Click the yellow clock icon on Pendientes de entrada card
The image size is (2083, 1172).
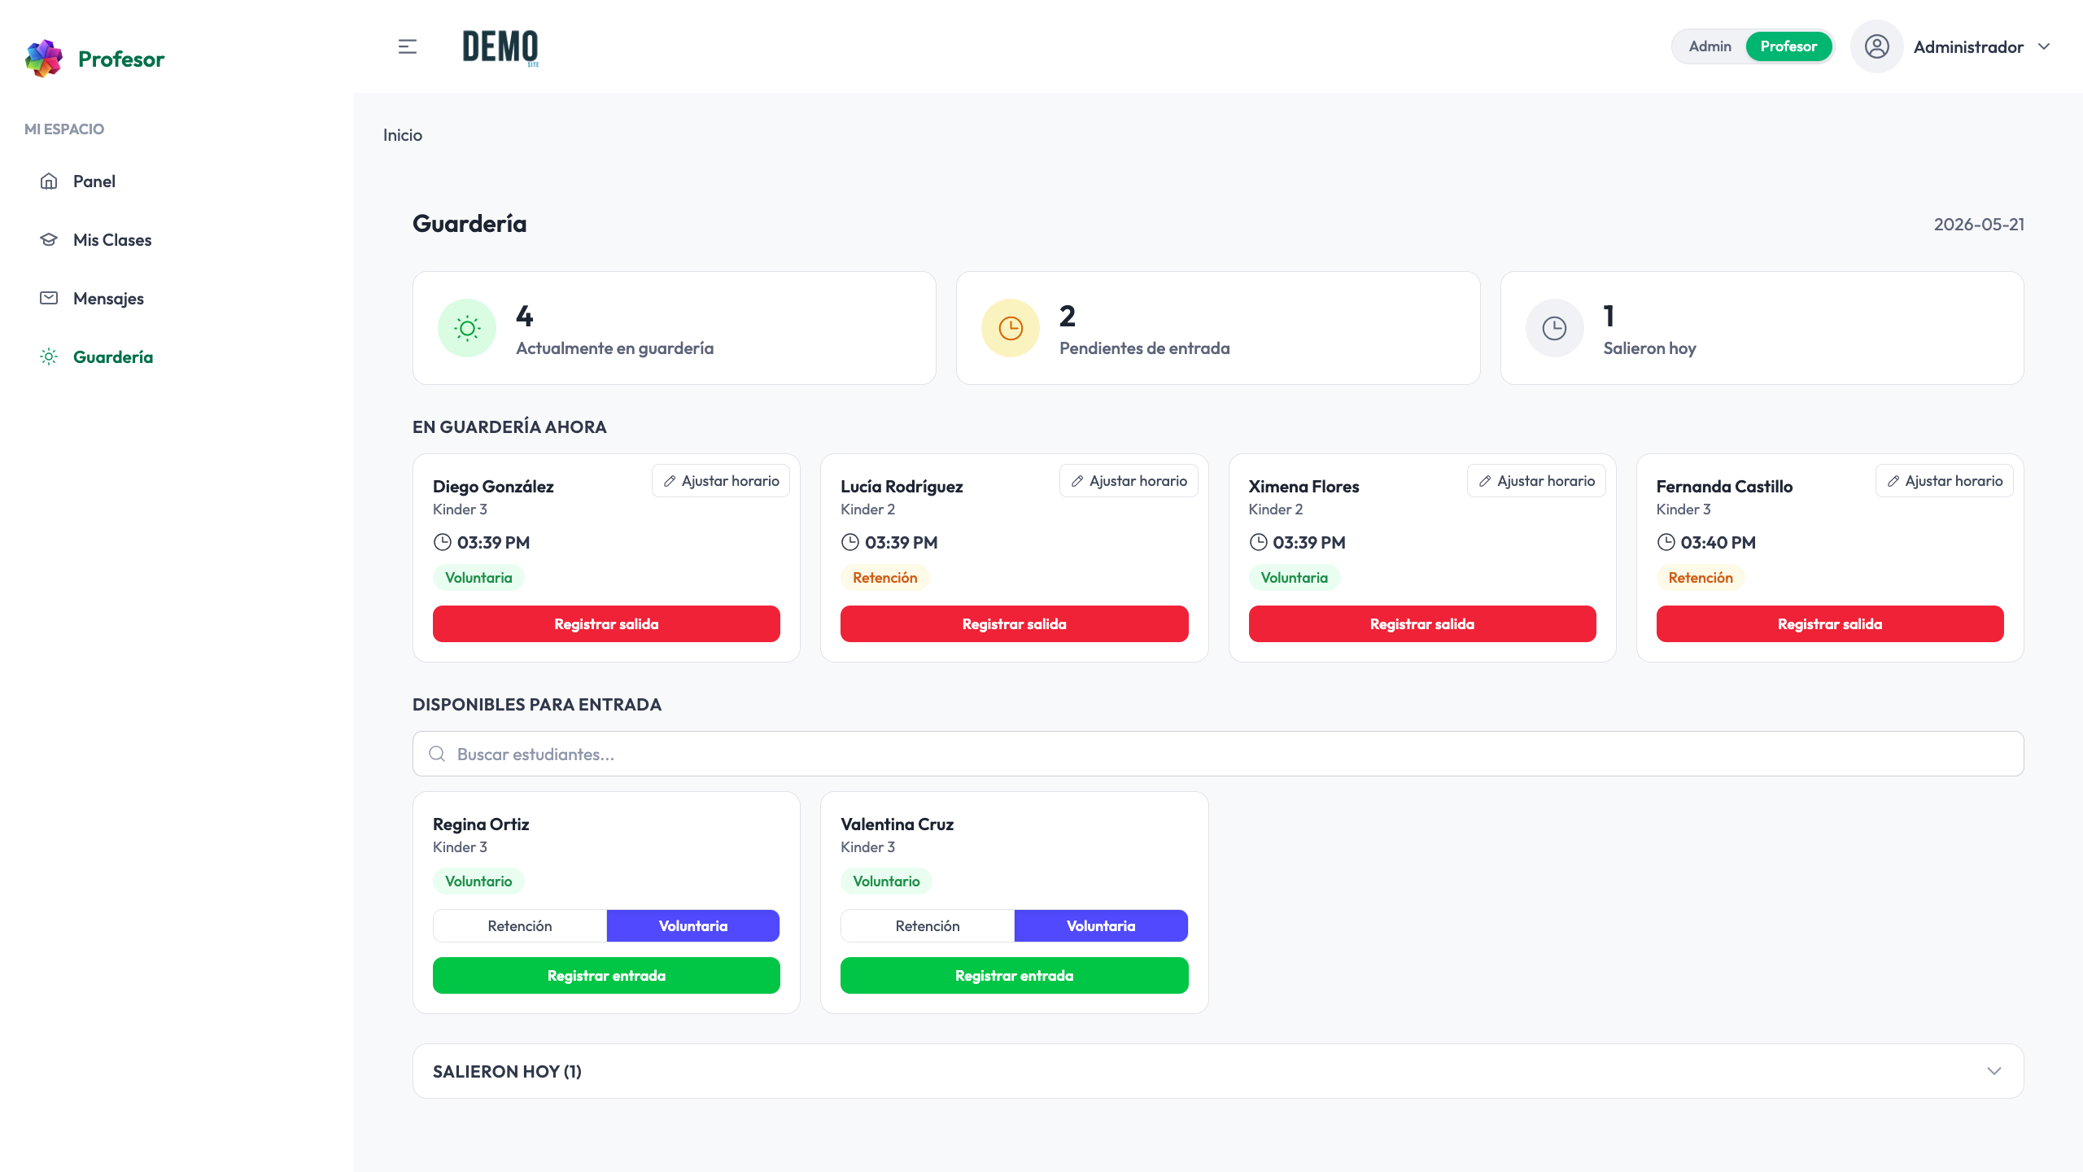click(x=1011, y=328)
